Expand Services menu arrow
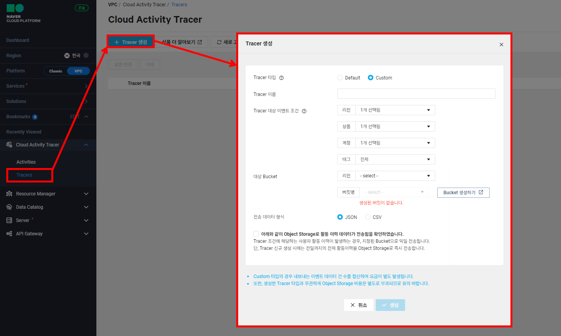 click(x=86, y=86)
